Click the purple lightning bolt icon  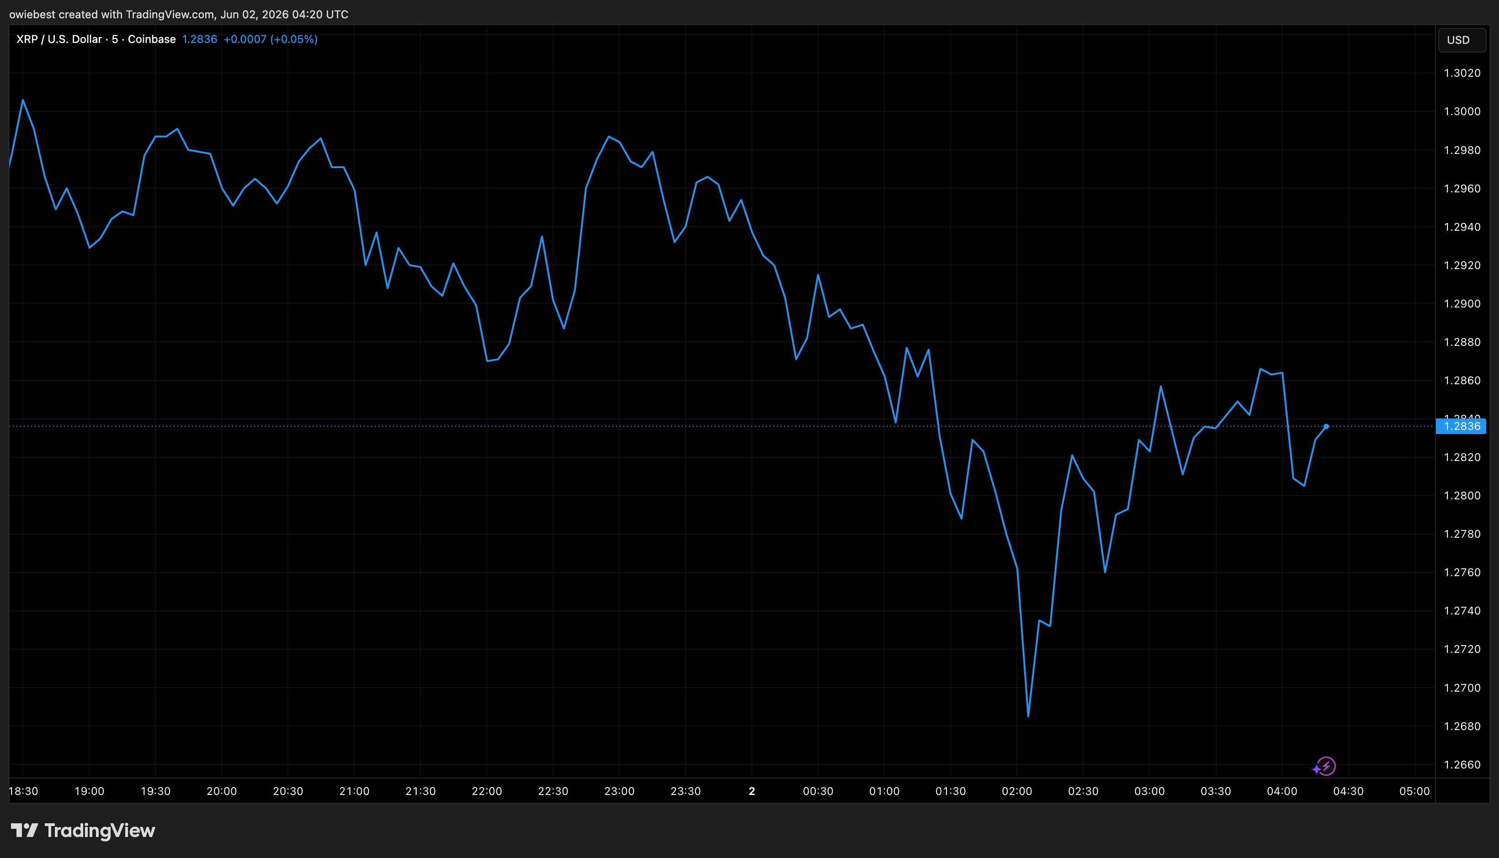[x=1325, y=766]
